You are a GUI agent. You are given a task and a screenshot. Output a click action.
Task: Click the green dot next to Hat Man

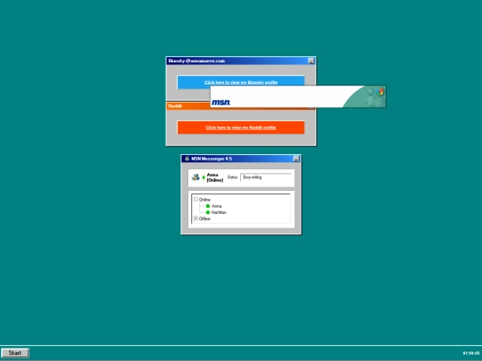click(x=208, y=212)
